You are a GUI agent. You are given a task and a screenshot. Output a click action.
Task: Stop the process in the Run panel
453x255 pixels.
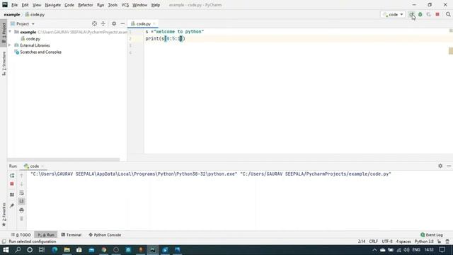(12, 184)
